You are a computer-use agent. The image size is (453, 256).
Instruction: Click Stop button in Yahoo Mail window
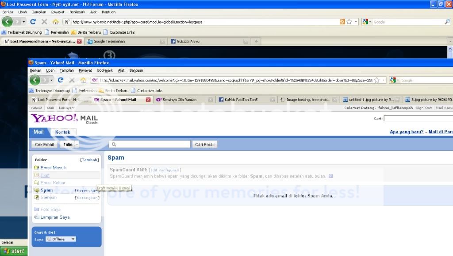[72, 80]
